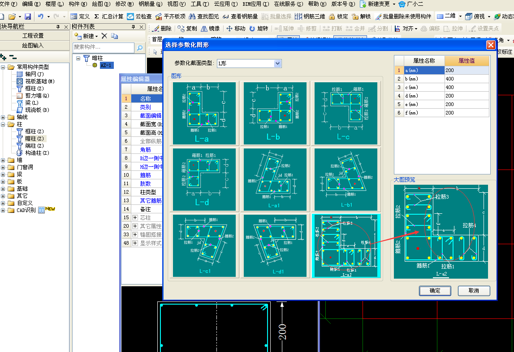The image size is (514, 352).
Task: Click copy icon in component list panel
Action: click(114, 36)
